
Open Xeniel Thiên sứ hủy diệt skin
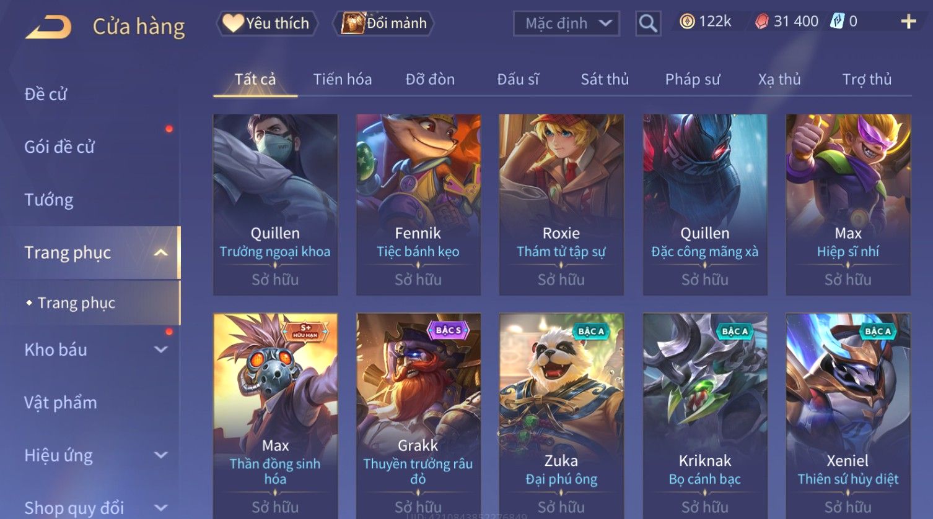(x=848, y=416)
